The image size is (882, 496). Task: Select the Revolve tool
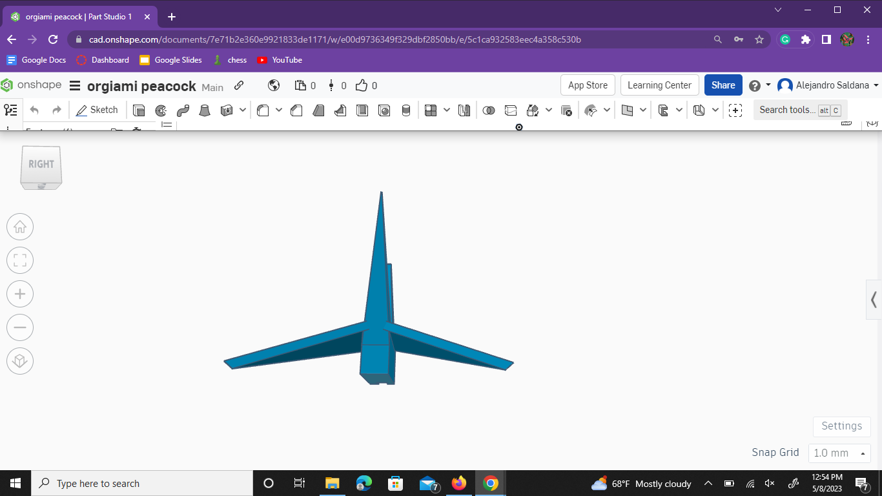click(161, 110)
